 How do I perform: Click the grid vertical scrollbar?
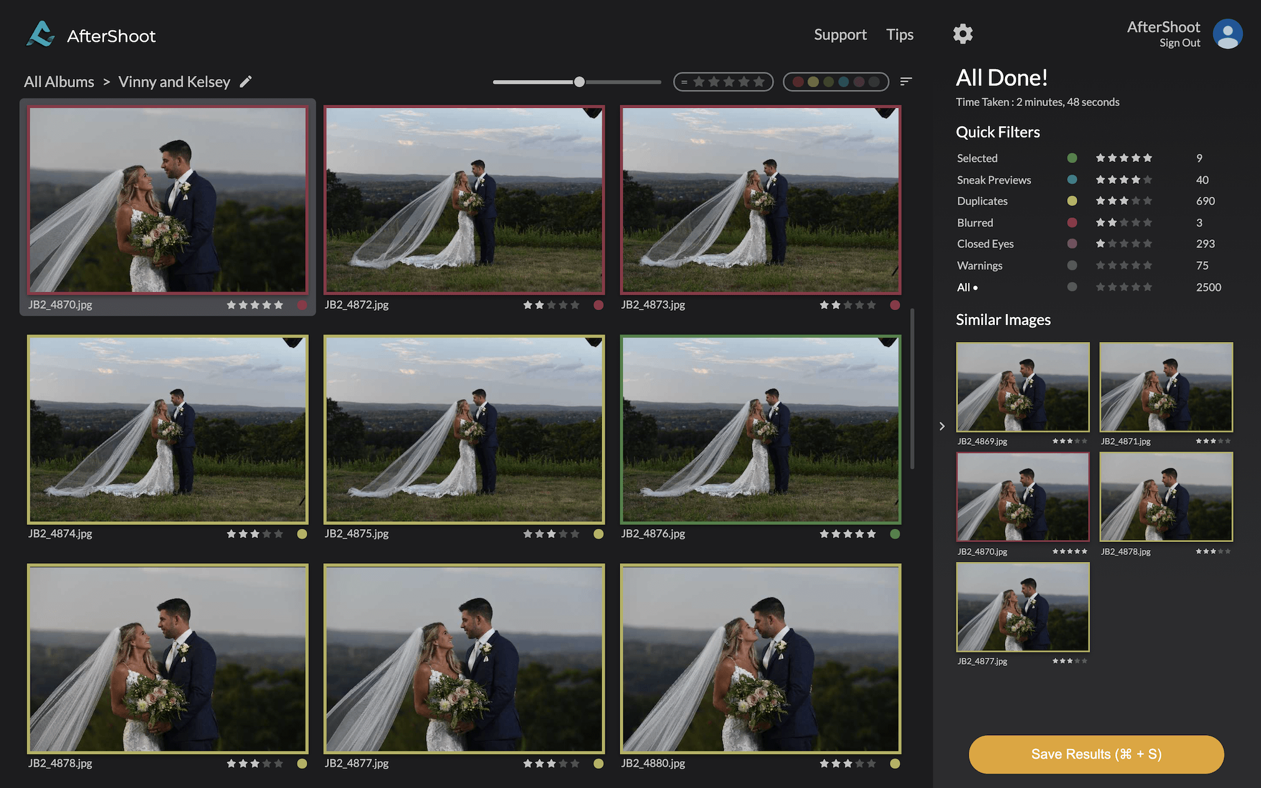(912, 389)
